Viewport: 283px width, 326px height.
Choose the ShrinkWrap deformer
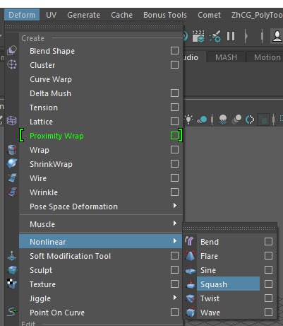tap(51, 164)
